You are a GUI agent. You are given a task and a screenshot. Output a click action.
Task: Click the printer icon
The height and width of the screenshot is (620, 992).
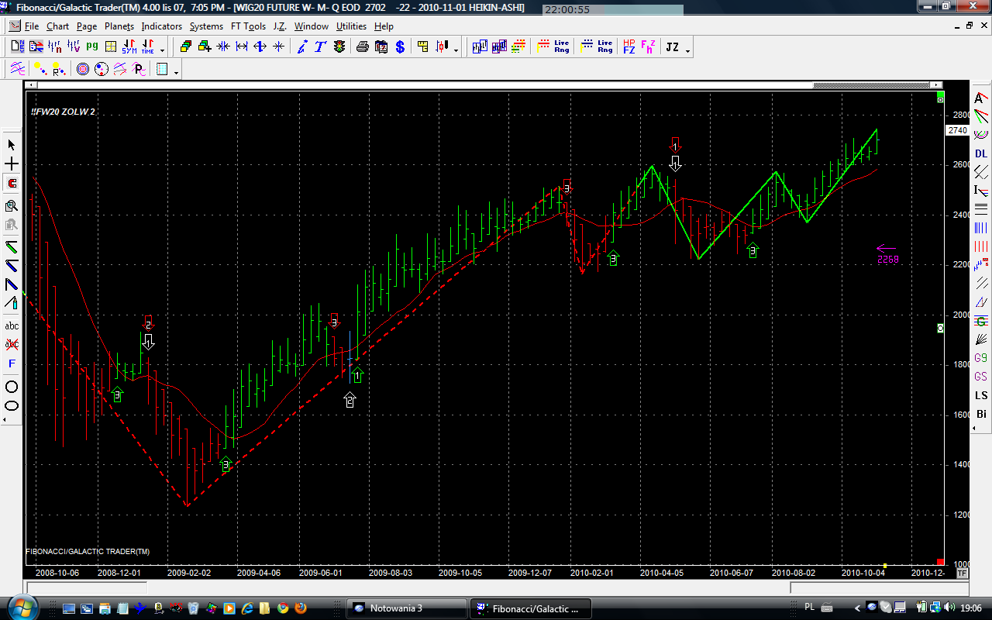click(x=362, y=47)
